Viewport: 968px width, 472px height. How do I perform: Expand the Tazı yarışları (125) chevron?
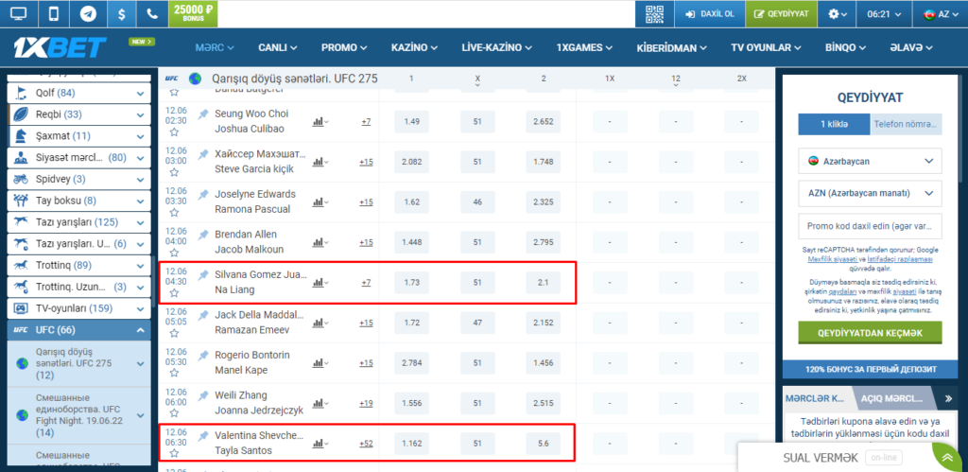(x=140, y=222)
